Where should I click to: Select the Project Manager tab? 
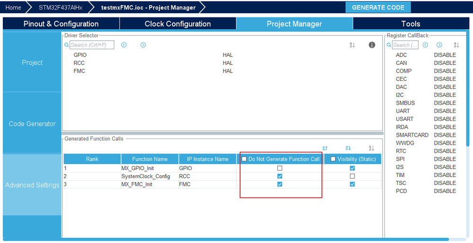tap(295, 24)
